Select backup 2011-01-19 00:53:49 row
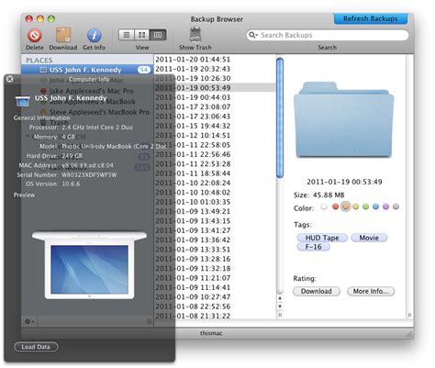The width and height of the screenshot is (435, 368). click(x=215, y=88)
